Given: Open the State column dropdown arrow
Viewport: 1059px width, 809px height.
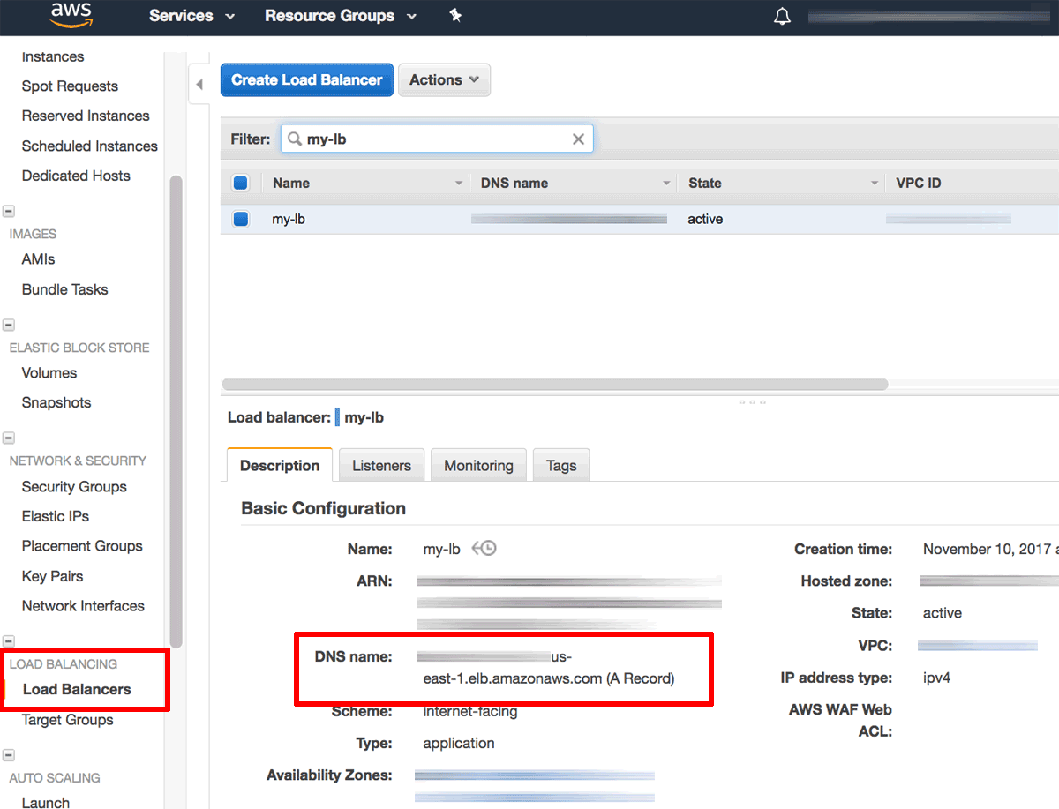Looking at the screenshot, I should pos(875,184).
